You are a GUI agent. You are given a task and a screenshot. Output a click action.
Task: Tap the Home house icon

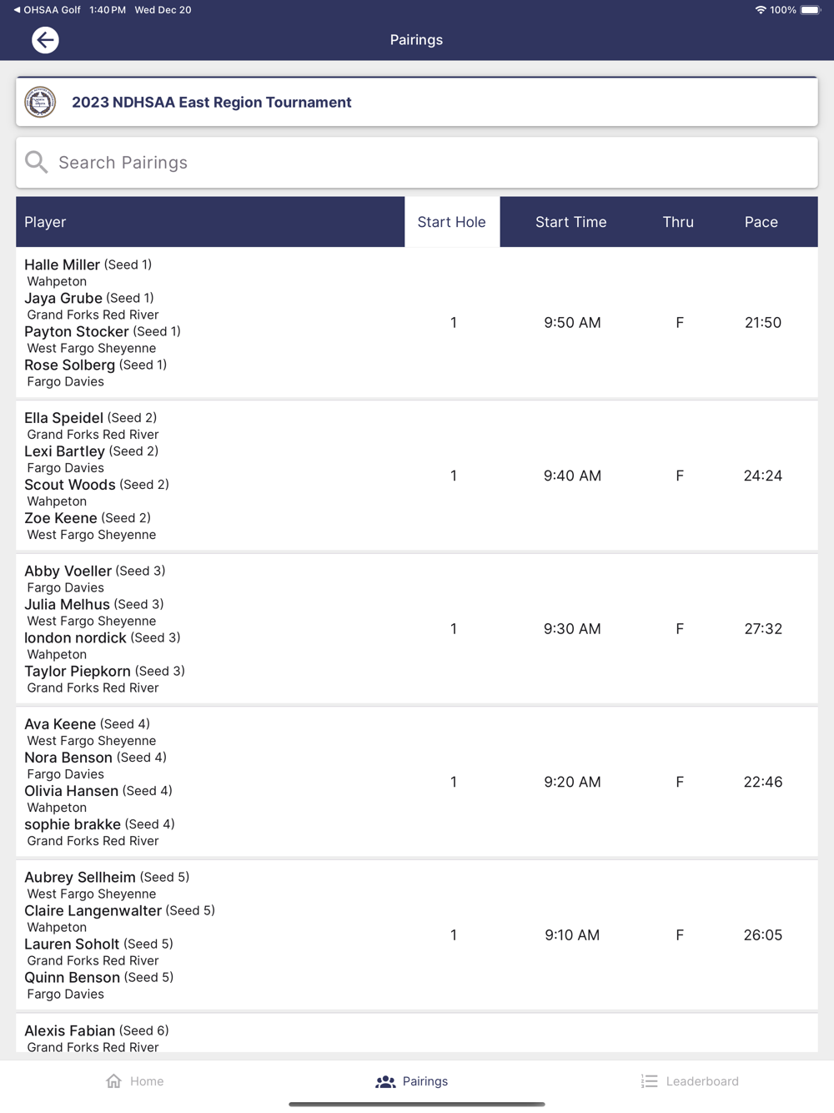click(114, 1081)
